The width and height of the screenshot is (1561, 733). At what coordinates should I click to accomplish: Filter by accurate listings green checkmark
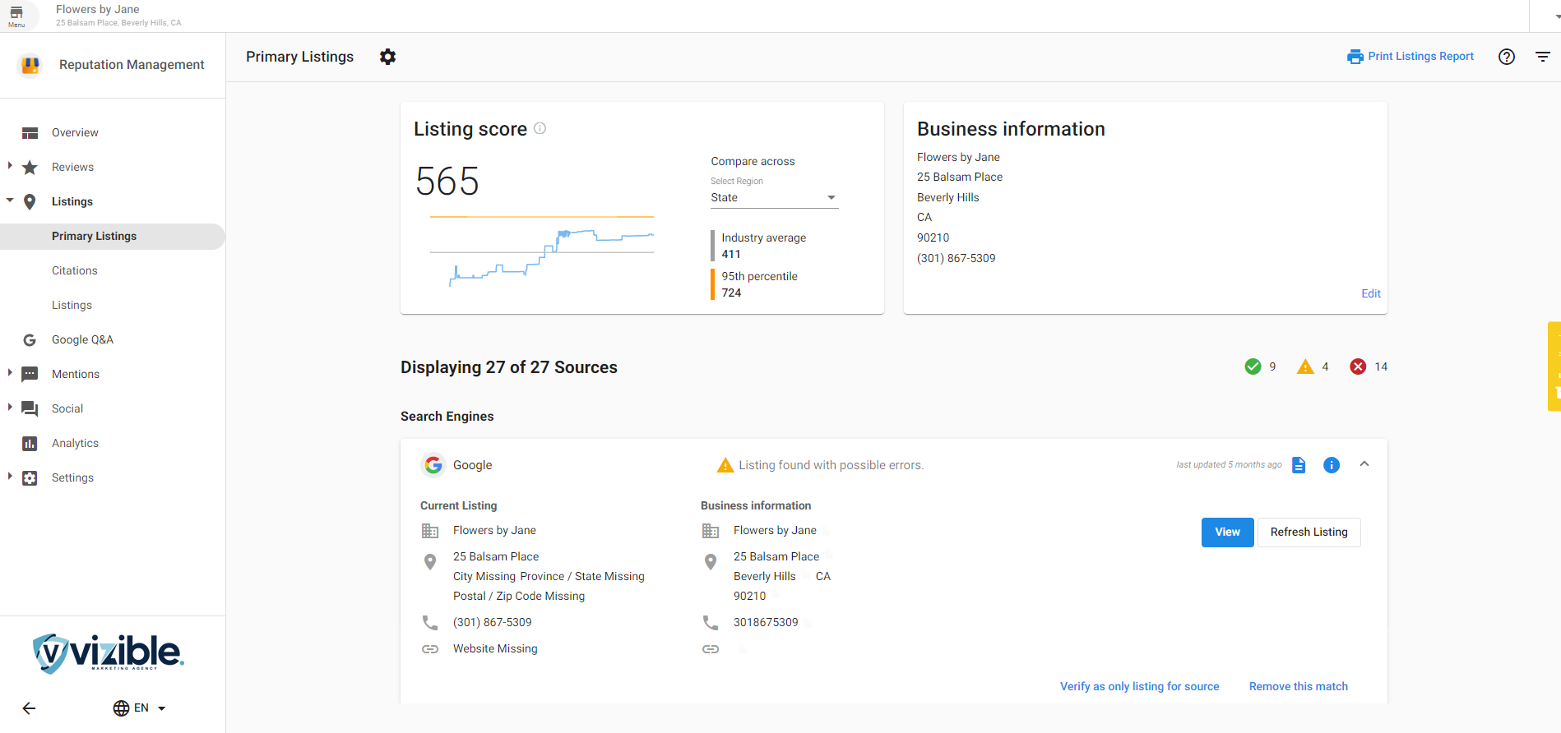click(x=1253, y=366)
